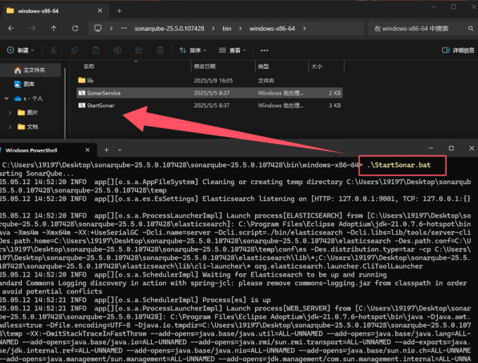
Task: Refresh the File Explorer view
Action: click(75, 28)
